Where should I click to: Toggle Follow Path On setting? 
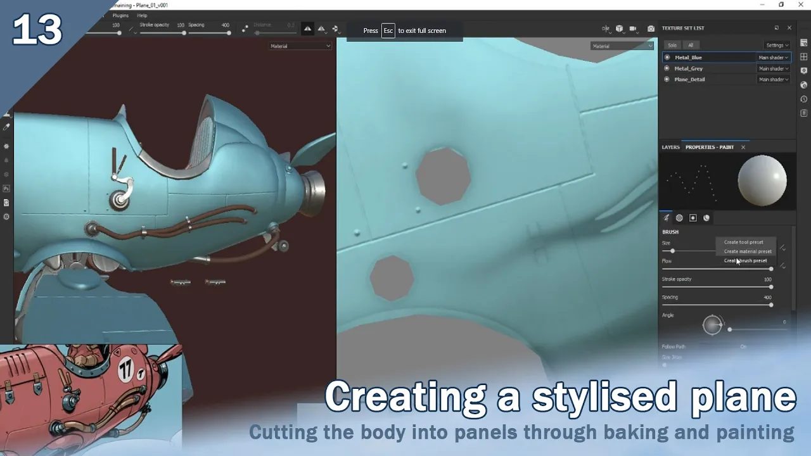tap(743, 346)
